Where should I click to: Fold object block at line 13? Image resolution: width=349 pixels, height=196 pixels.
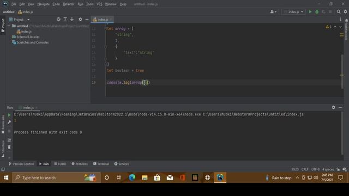tap(106, 46)
